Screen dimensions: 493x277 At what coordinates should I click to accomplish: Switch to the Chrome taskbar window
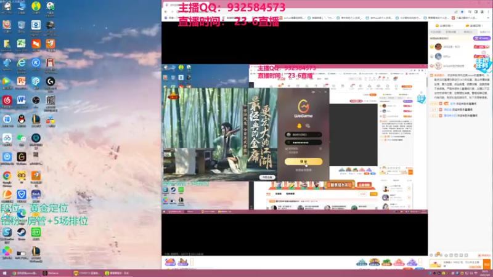25,273
